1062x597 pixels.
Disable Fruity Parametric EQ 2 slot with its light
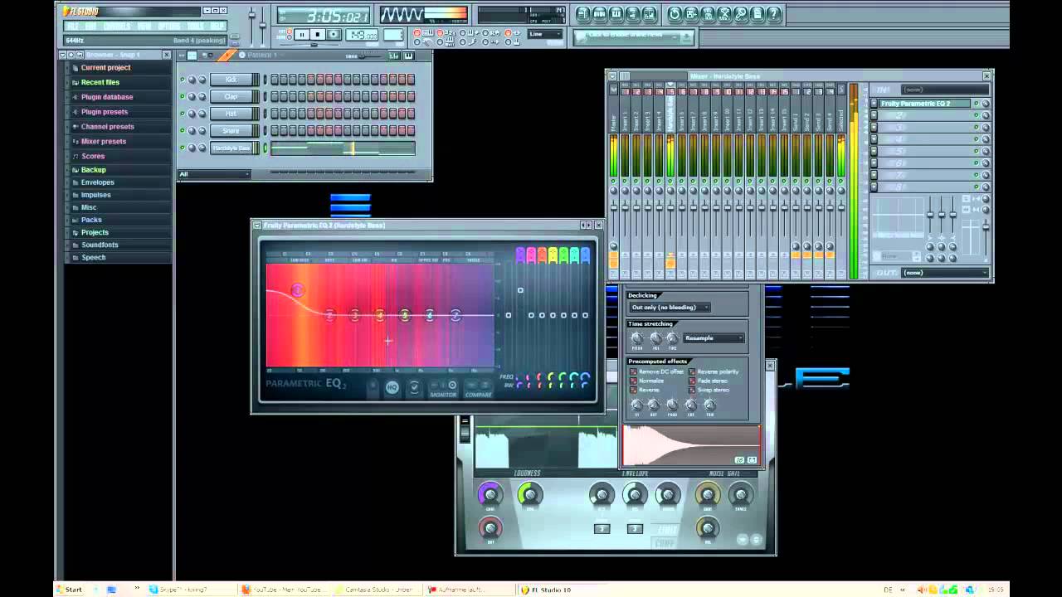(977, 104)
